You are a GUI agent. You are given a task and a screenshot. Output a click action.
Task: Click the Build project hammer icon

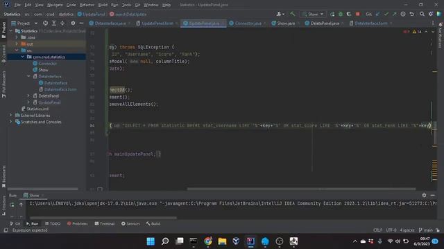point(293,14)
